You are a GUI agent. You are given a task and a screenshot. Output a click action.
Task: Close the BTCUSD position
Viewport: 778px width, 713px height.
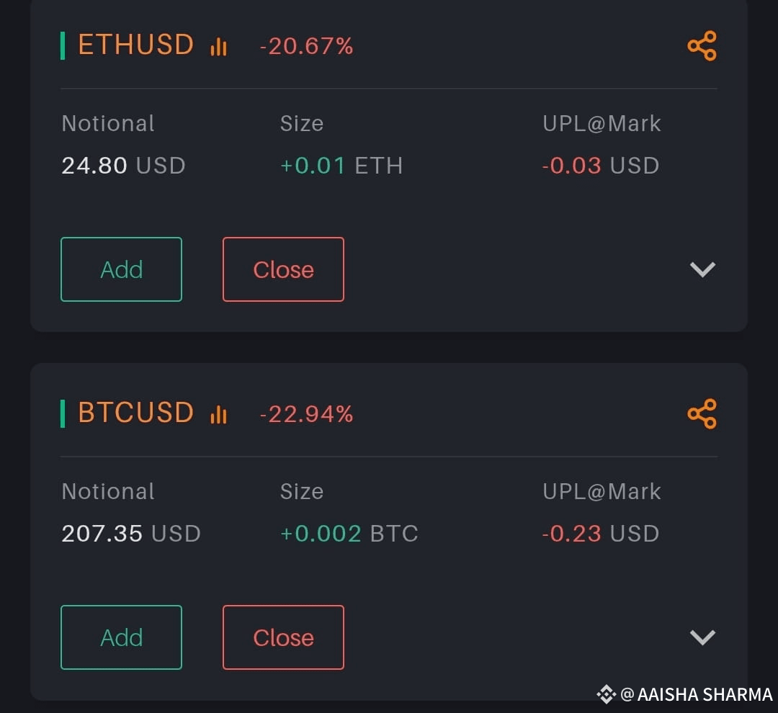point(283,637)
